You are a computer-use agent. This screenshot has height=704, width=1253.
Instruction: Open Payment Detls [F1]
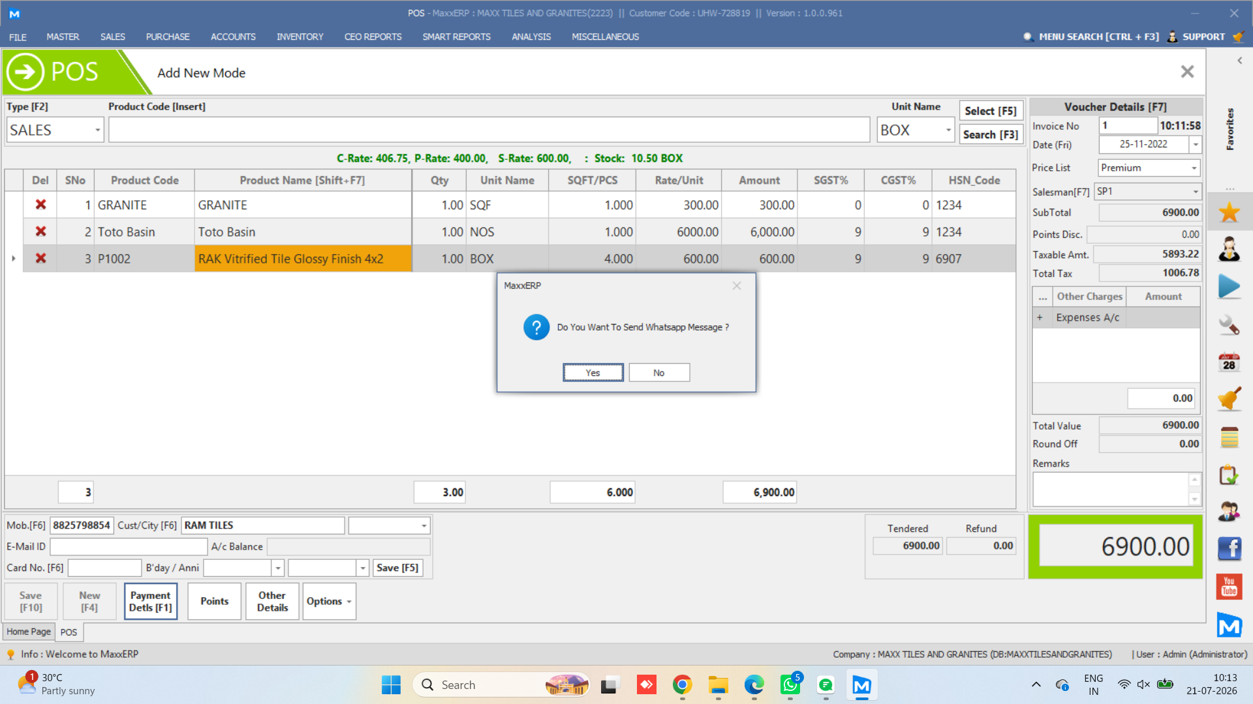click(150, 601)
